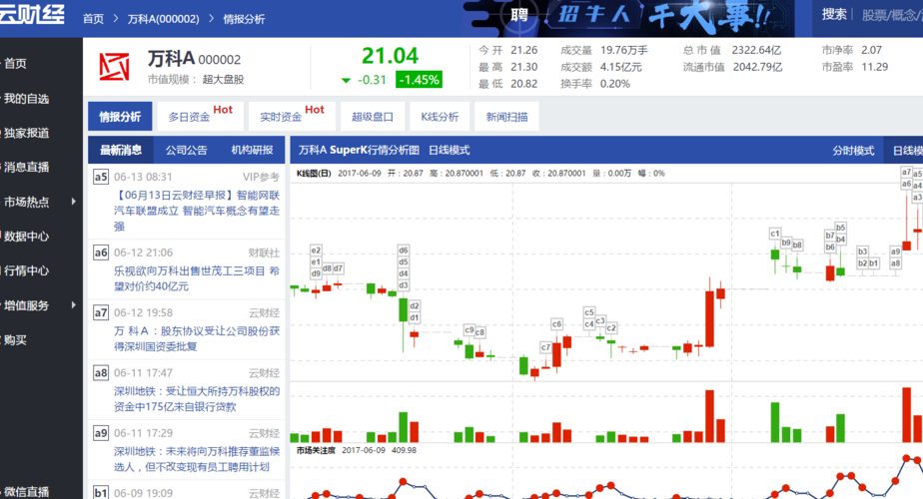The image size is (923, 499).
Task: Expand the 增值服务 sidebar submenu arrow
Action: click(74, 304)
